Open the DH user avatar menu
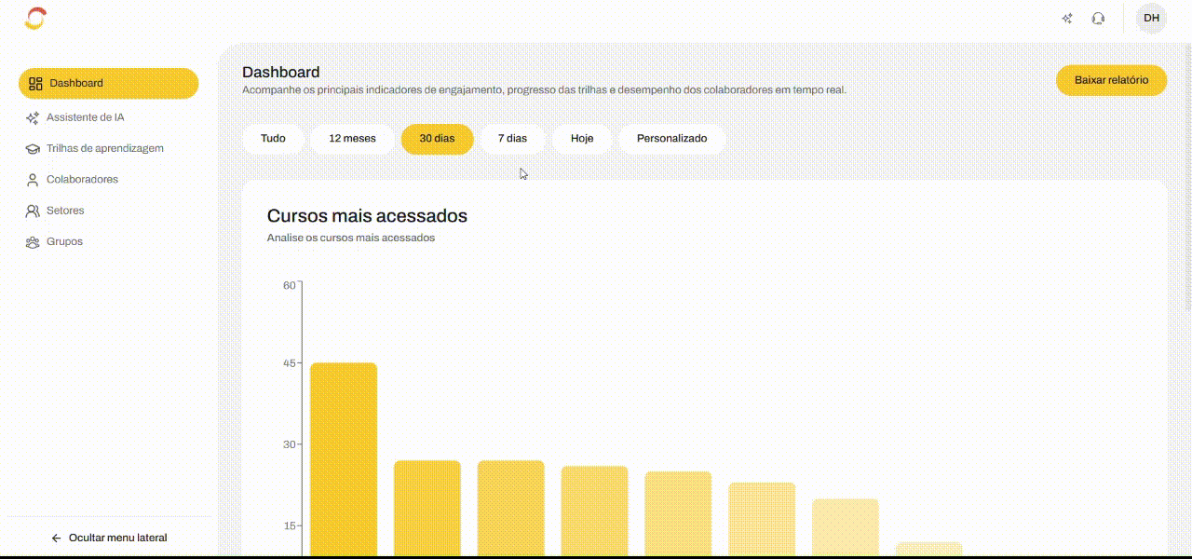1192x559 pixels. click(x=1151, y=19)
